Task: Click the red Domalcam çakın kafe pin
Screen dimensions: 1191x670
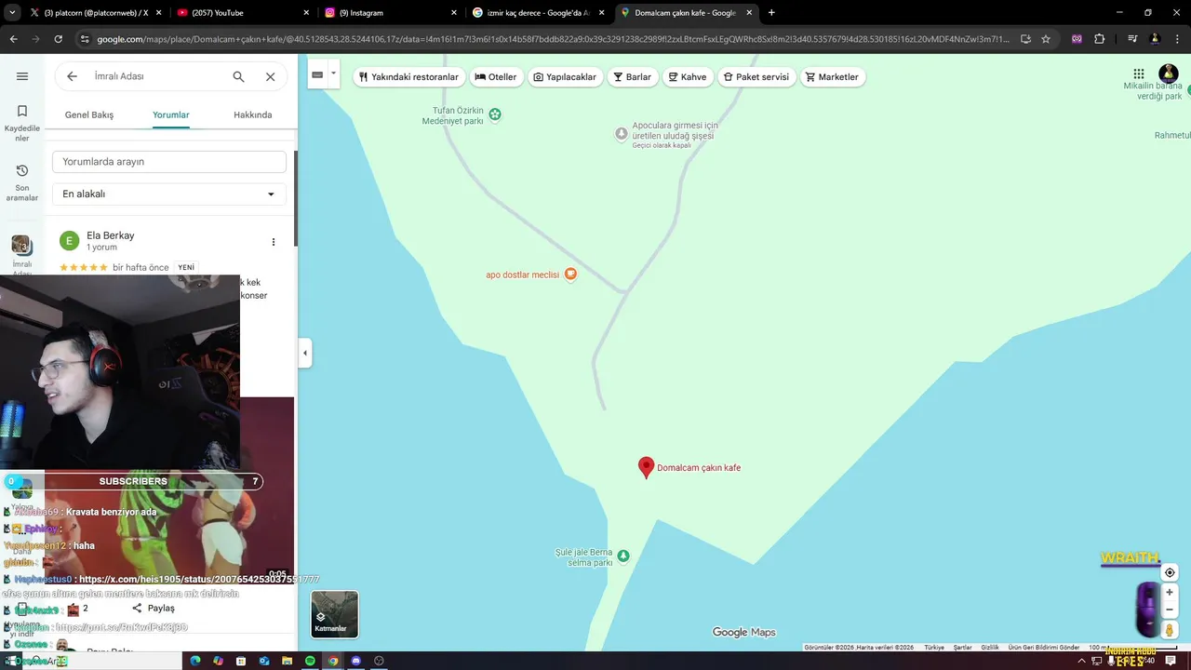Action: 647,467
